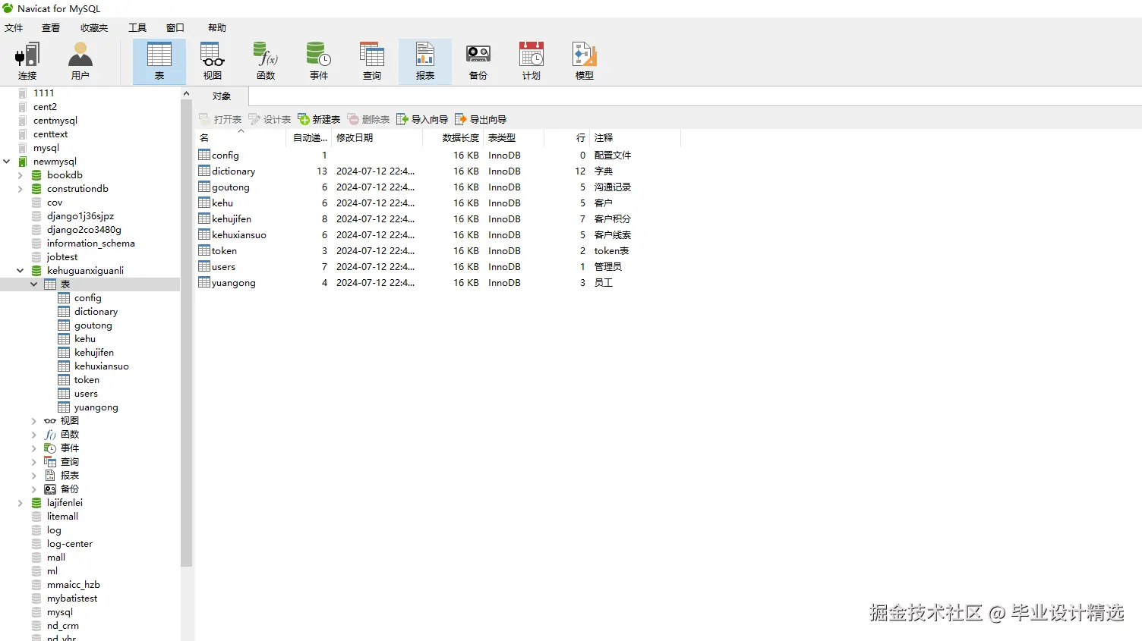This screenshot has width=1142, height=641.
Task: Open the 工具 tools menu
Action: point(137,28)
